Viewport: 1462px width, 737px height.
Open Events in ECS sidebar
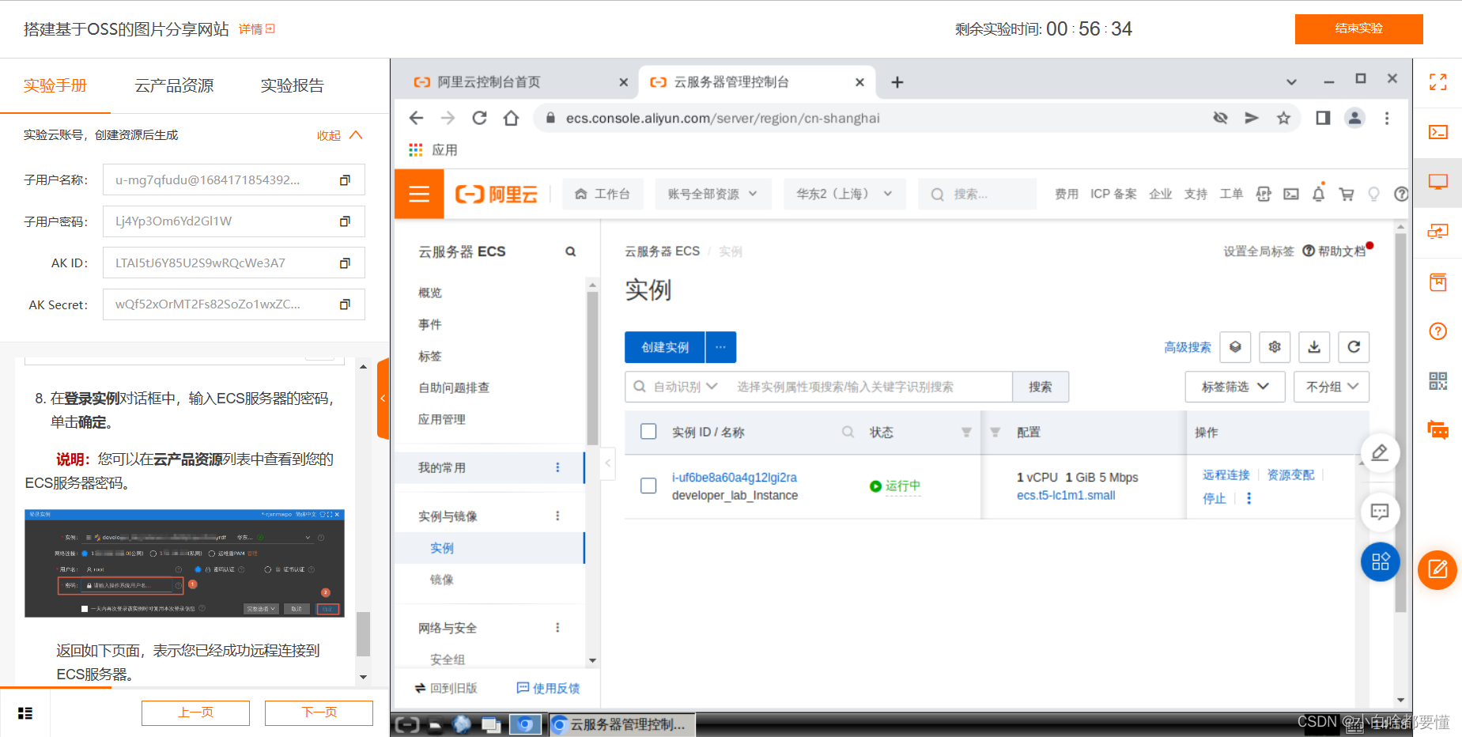[430, 324]
